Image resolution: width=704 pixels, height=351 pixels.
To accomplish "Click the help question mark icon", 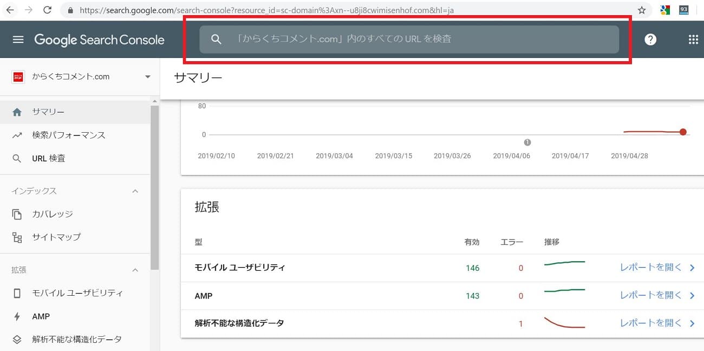I will (650, 40).
